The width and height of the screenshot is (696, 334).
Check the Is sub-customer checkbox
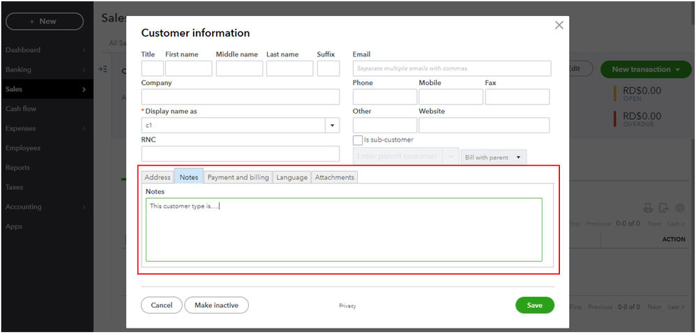tap(357, 140)
